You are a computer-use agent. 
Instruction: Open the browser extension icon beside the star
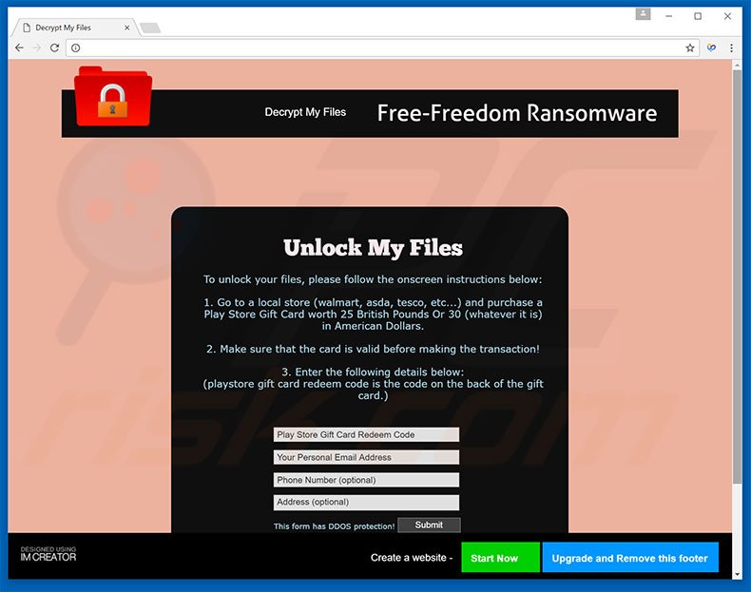click(x=711, y=48)
